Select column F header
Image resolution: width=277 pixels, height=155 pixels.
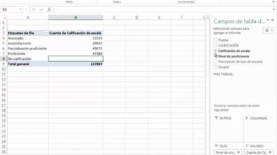click(182, 17)
